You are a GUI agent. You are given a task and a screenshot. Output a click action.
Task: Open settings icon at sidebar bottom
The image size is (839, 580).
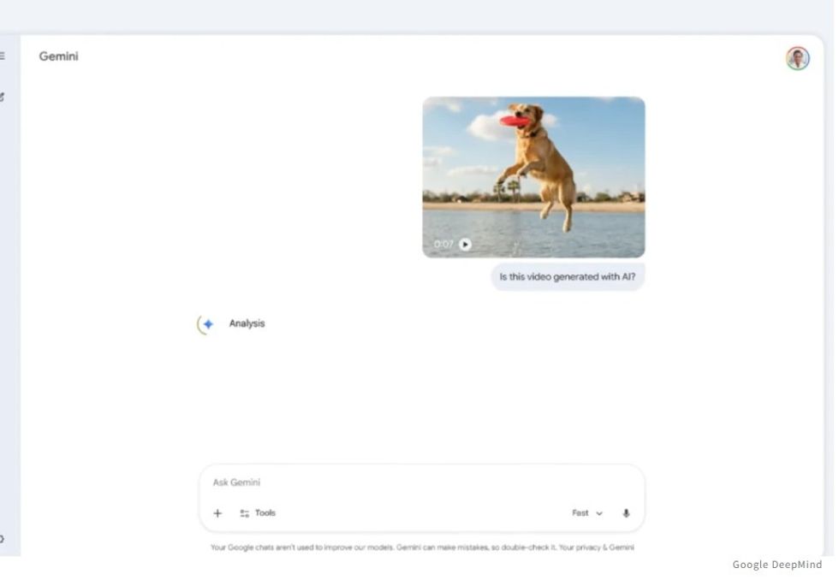[2, 539]
